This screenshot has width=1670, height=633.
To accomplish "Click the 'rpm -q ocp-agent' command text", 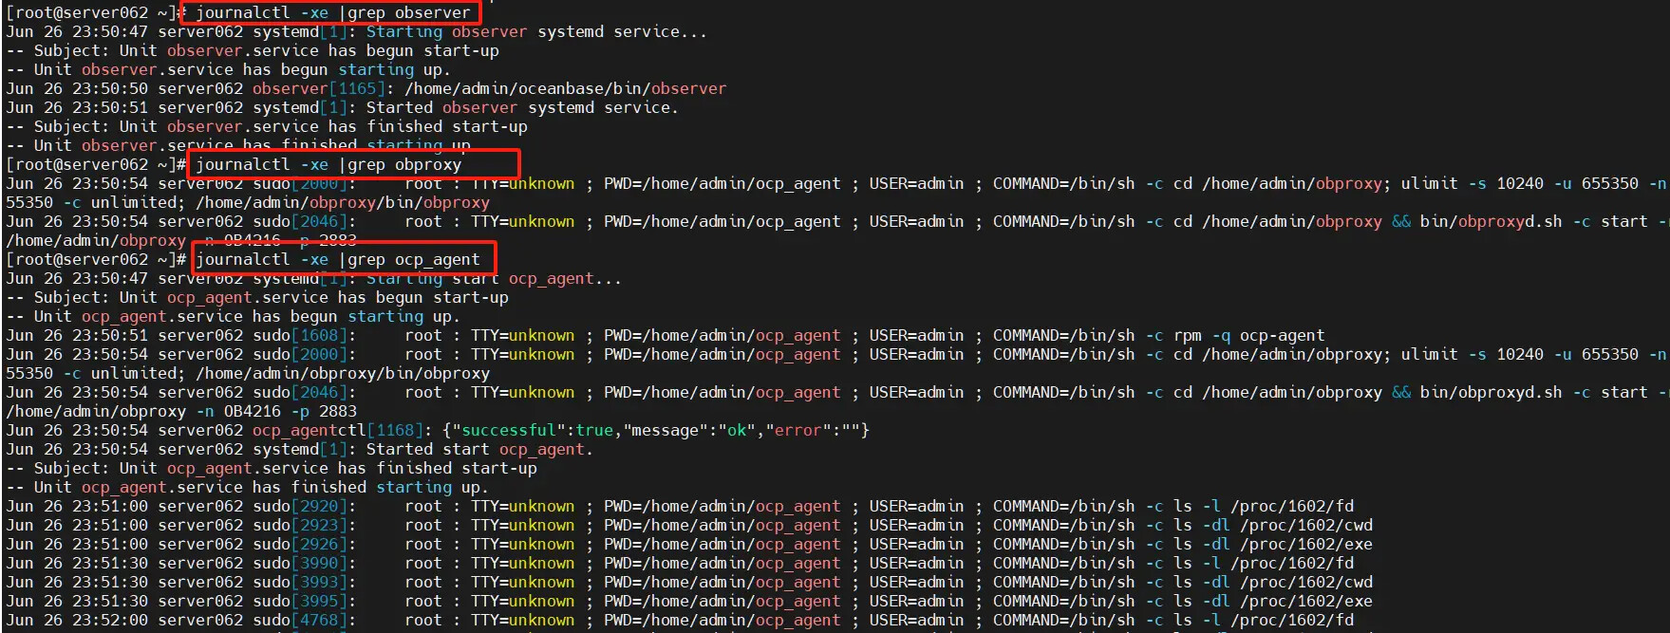I will pos(1249,335).
